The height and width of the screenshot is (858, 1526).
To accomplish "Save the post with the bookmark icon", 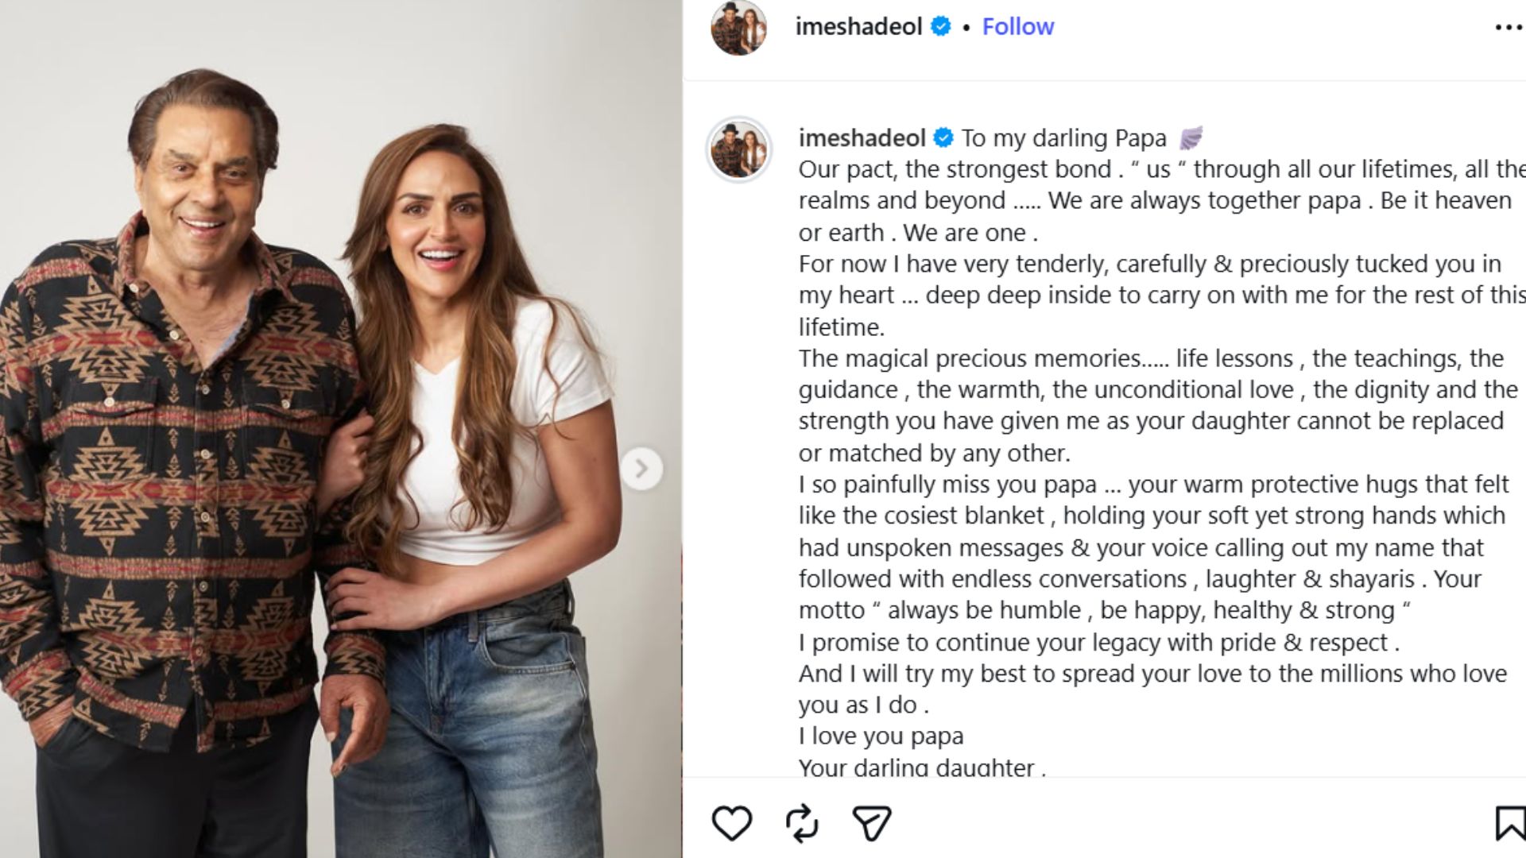I will pos(1510,822).
